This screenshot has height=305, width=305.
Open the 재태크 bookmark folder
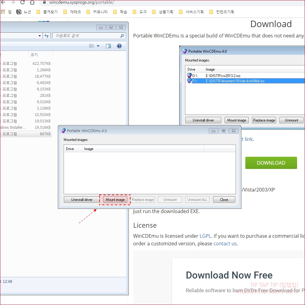pyautogui.click(x=72, y=12)
